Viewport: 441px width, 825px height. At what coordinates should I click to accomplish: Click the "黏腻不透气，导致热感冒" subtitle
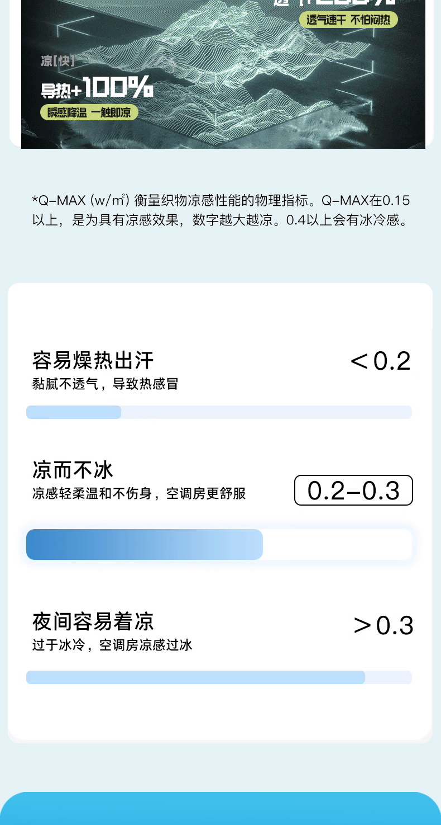[105, 384]
